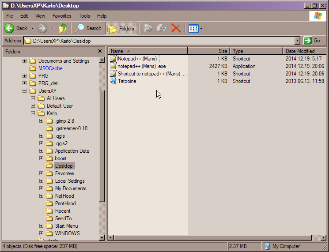Select notepad++ (Mans) .exe file icon
Viewport: 329px width, 252px height.
pyautogui.click(x=113, y=66)
